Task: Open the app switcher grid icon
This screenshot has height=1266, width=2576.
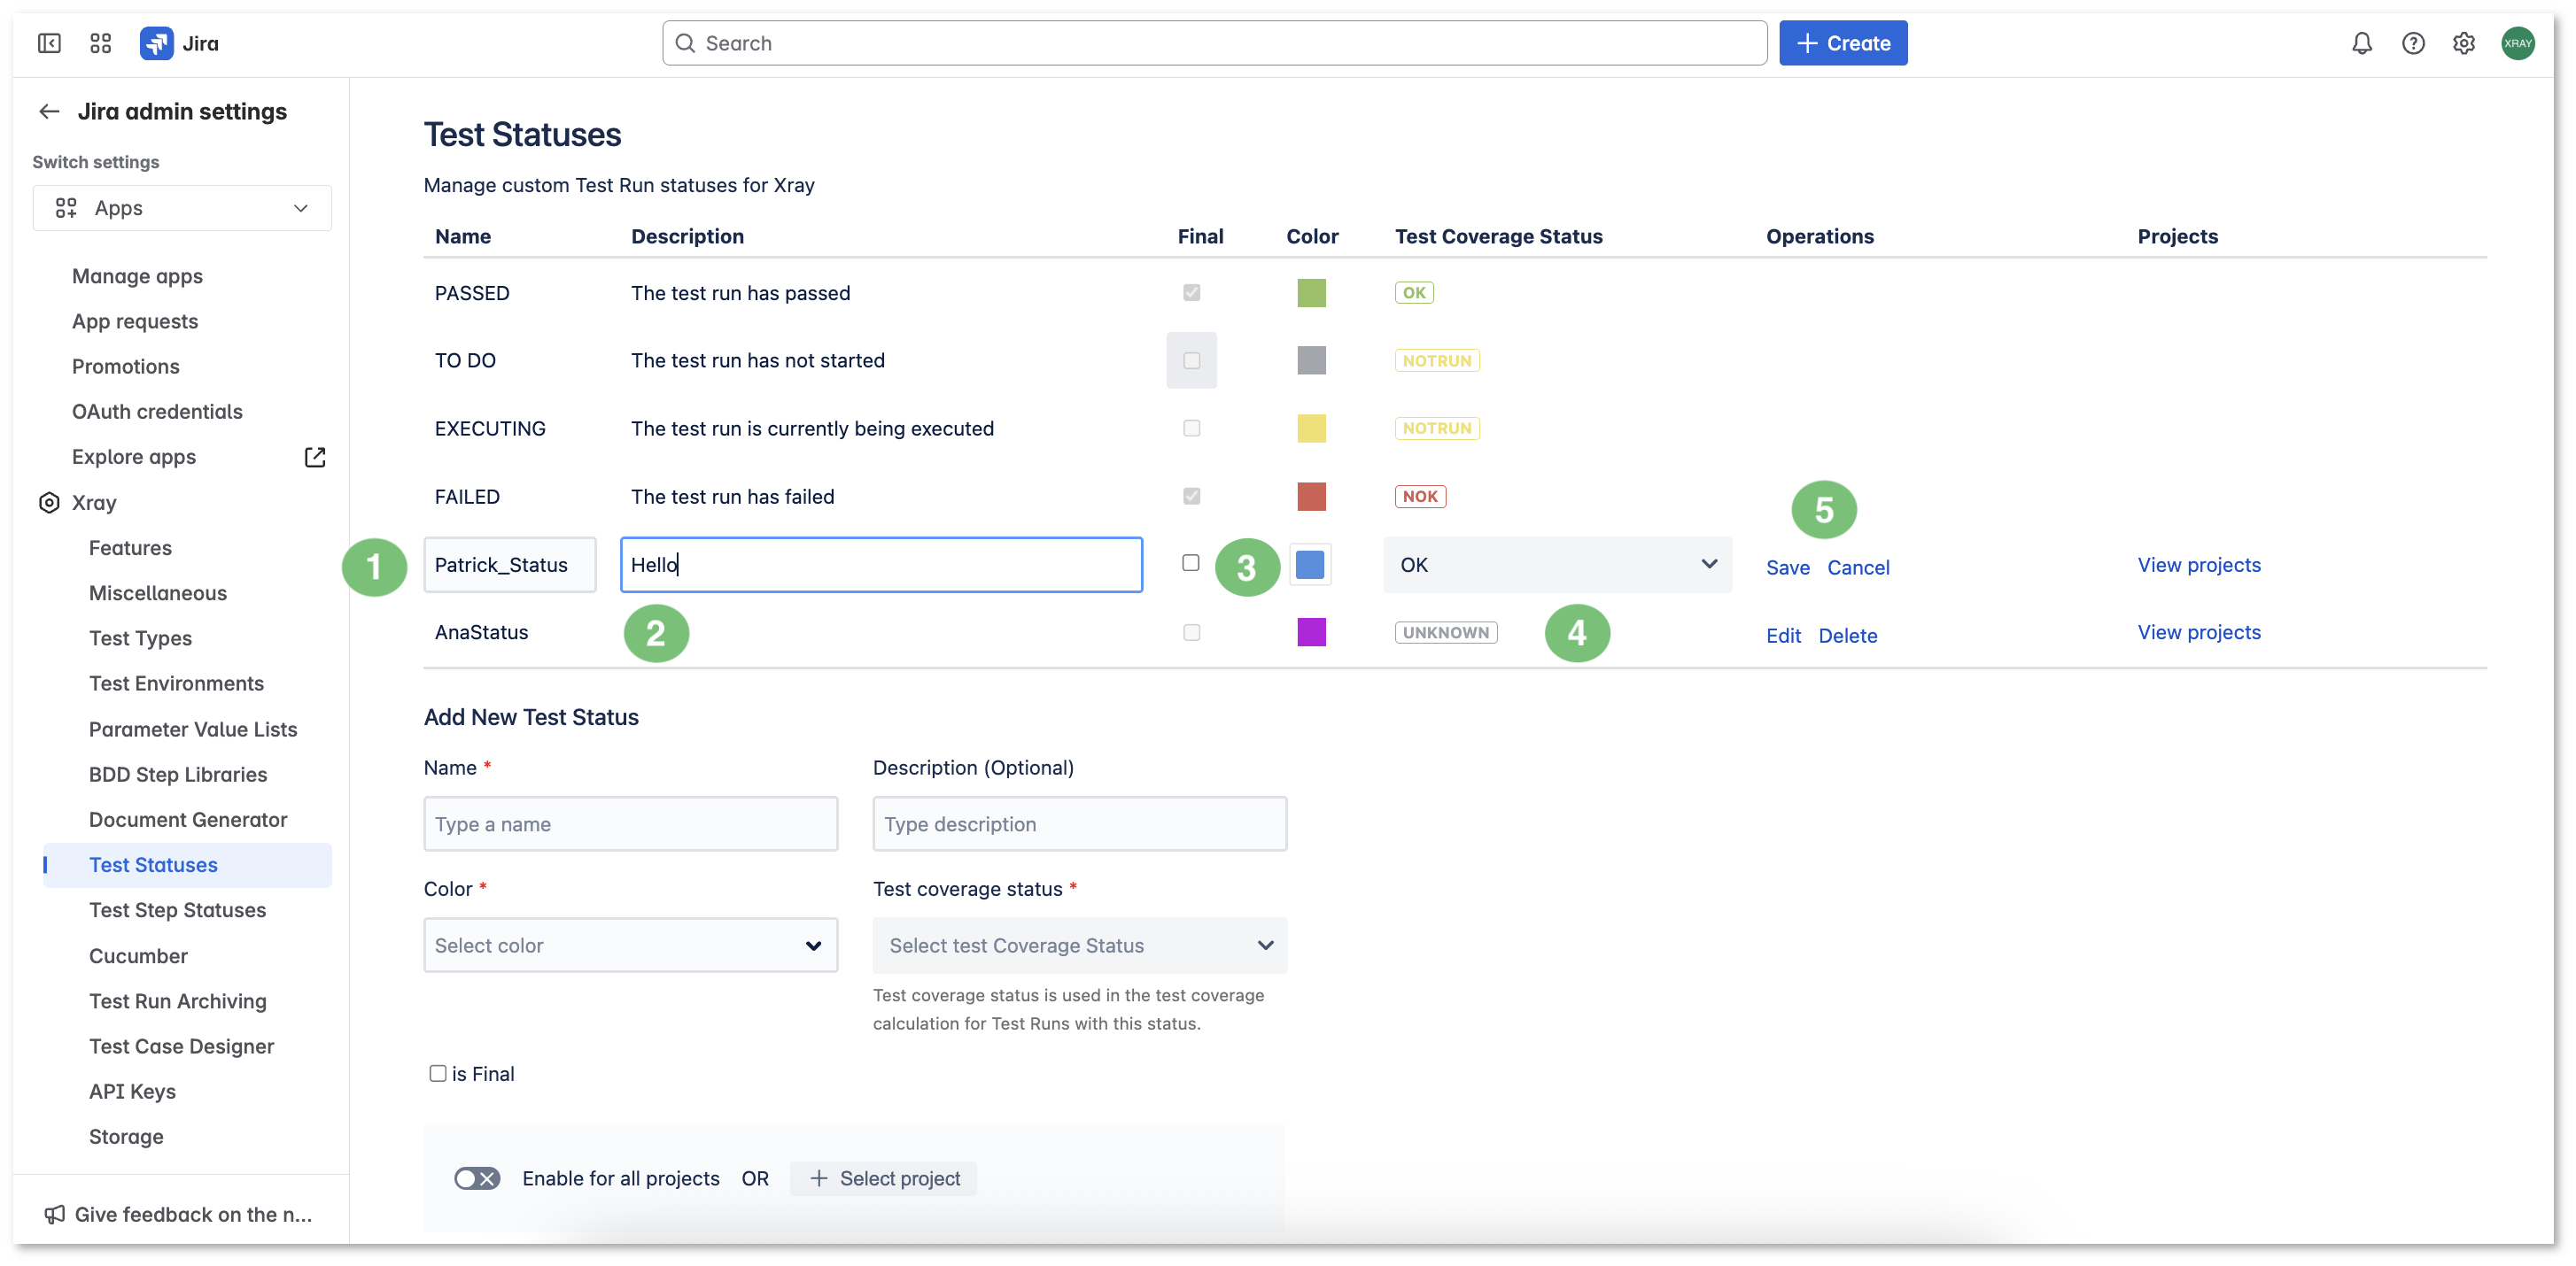Action: [100, 43]
